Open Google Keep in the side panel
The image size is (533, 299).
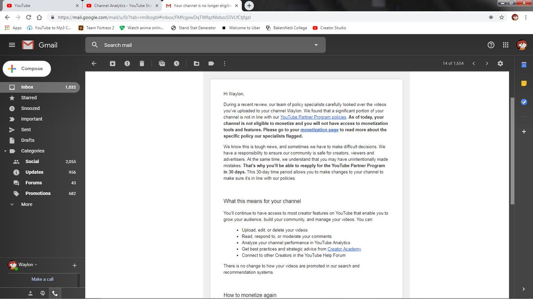524,83
